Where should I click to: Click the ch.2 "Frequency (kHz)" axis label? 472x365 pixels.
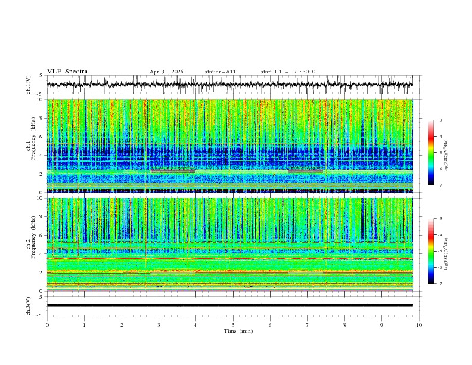coord(33,237)
